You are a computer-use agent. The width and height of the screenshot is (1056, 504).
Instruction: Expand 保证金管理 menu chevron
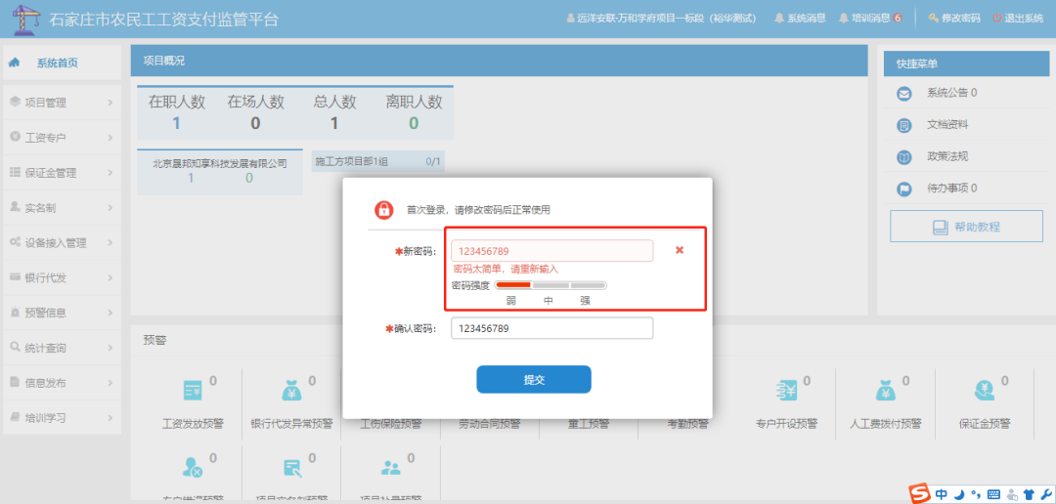click(110, 173)
